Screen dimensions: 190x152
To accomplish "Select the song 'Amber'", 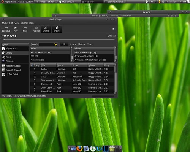I will pos(72,69).
